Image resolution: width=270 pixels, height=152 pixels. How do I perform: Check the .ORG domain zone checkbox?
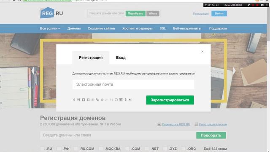pos(184,149)
